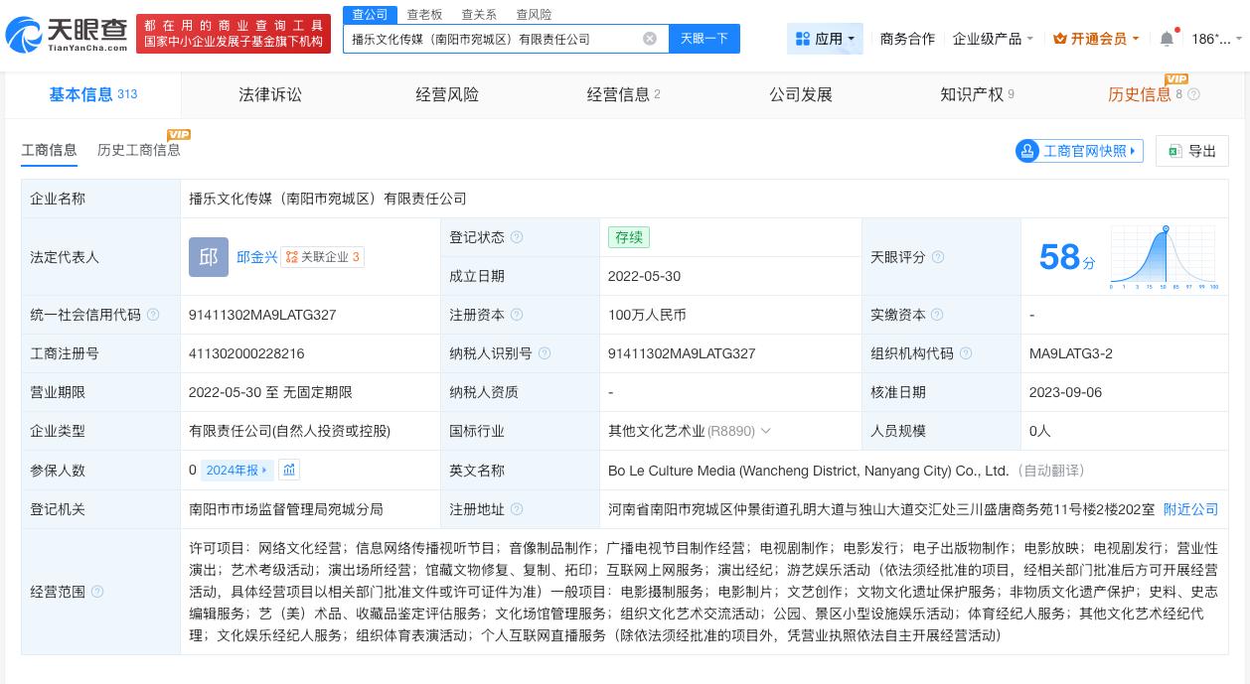The height and width of the screenshot is (684, 1250).
Task: Expand 国标行业 其他文化艺术业 chevron
Action: click(765, 431)
